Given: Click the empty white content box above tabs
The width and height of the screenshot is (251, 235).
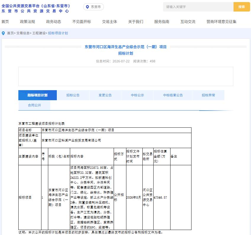Looking at the screenshot, I should (126, 77).
